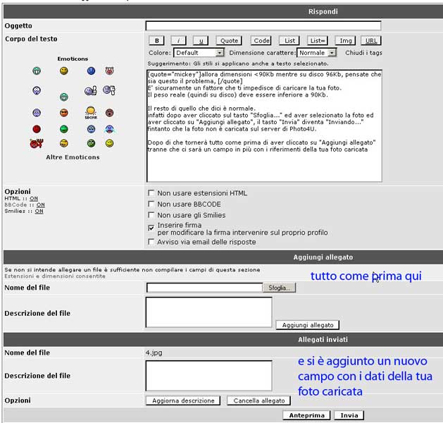Click the 'Sfoglia...' browse button
Viewport: 443px width, 423px height.
coord(280,288)
